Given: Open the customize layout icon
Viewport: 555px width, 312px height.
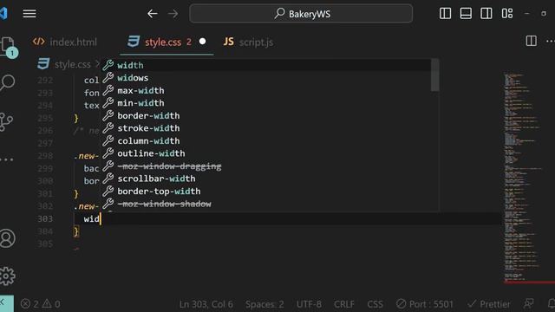Looking at the screenshot, I should point(506,14).
